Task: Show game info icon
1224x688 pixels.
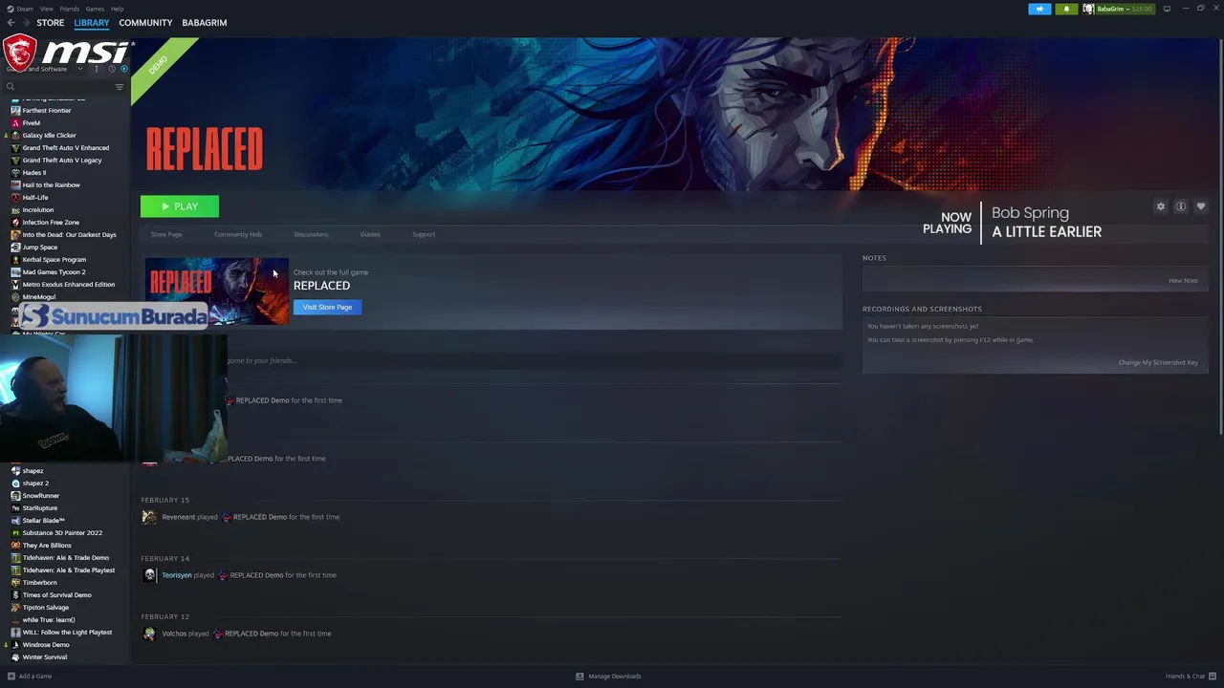Action: coord(1181,206)
